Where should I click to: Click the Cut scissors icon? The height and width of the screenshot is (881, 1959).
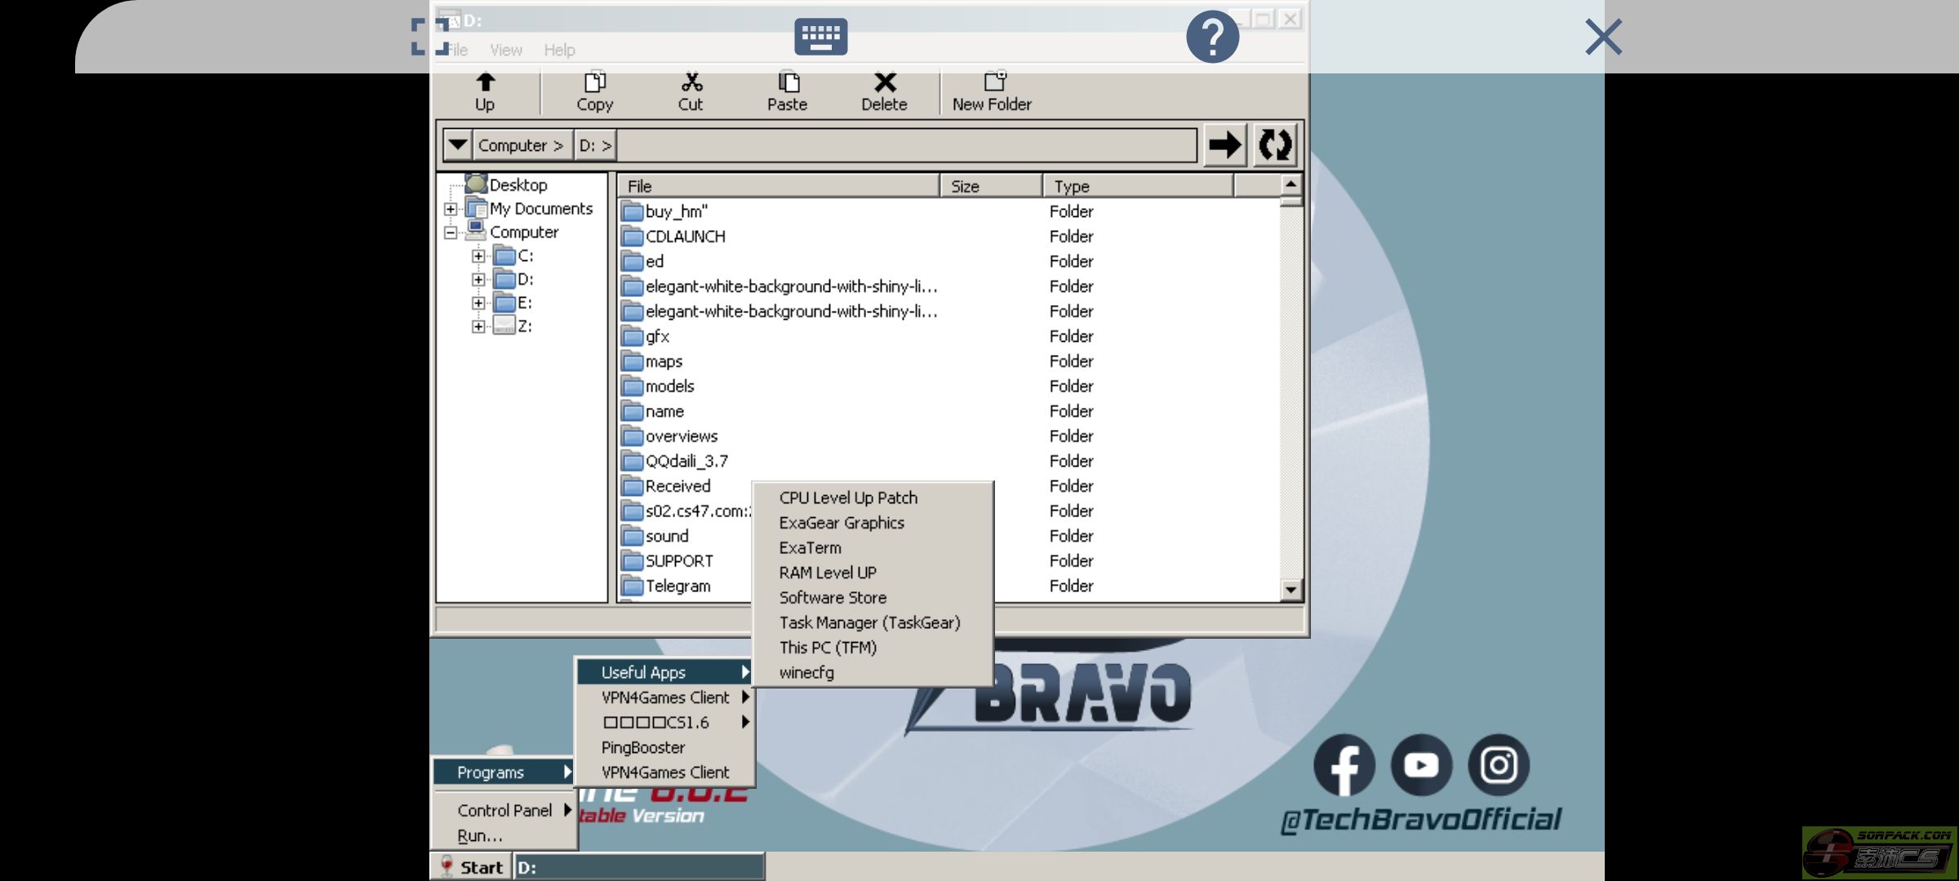tap(691, 83)
